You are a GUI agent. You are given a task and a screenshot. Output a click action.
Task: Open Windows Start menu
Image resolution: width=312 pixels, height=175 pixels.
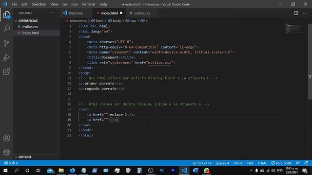point(5,171)
